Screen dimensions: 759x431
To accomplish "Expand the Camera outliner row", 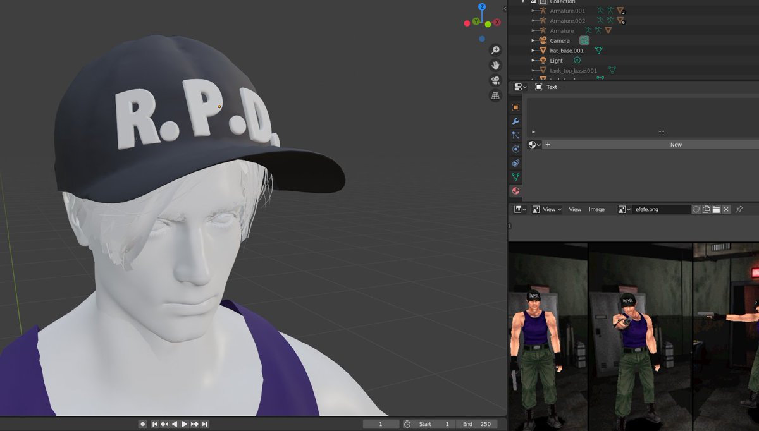I will point(534,40).
